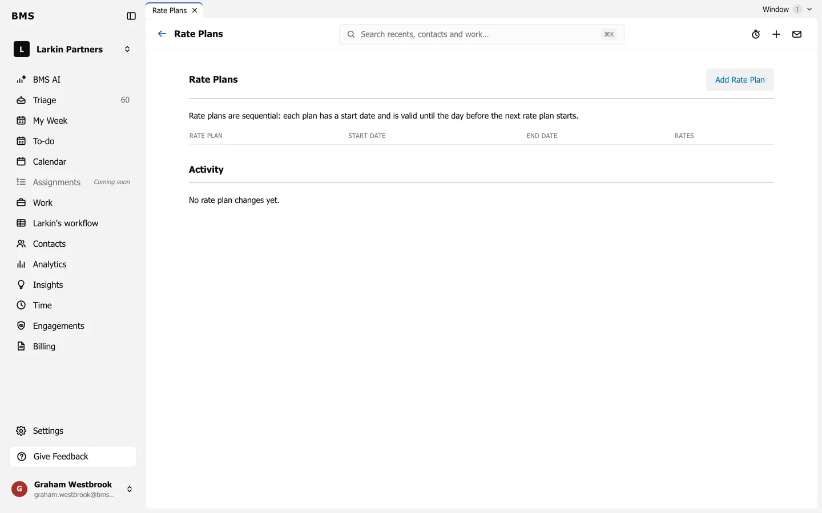Open Calendar from sidebar
Image resolution: width=822 pixels, height=513 pixels.
[x=73, y=161]
